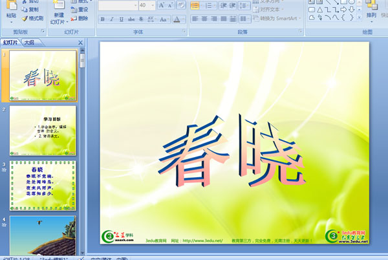Switch to the Slides (幻灯片) tab
This screenshot has height=260, width=388.
pyautogui.click(x=10, y=43)
